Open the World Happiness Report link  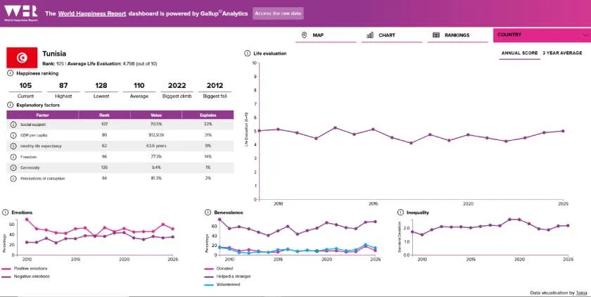point(91,13)
